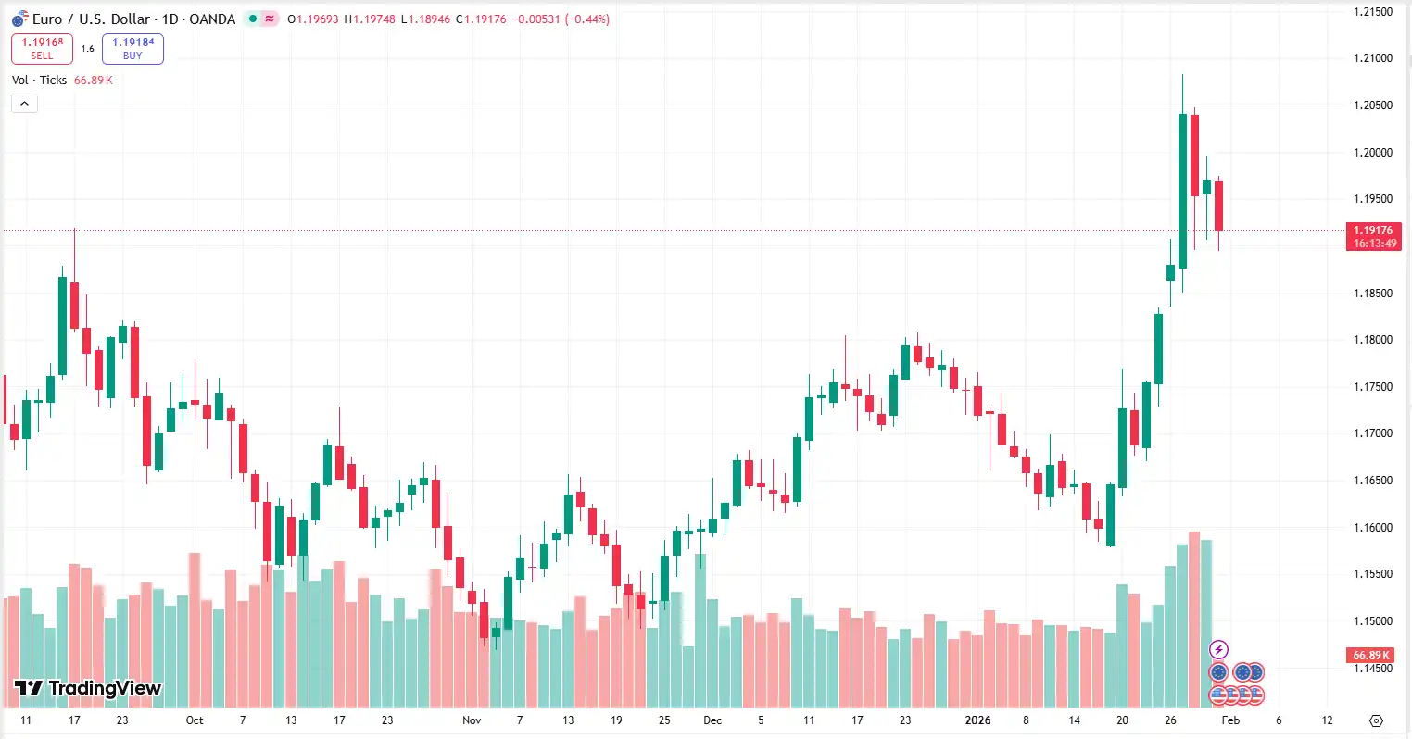This screenshot has width=1412, height=739.
Task: Click the 66.89K volume label on right axis
Action: [x=1373, y=655]
